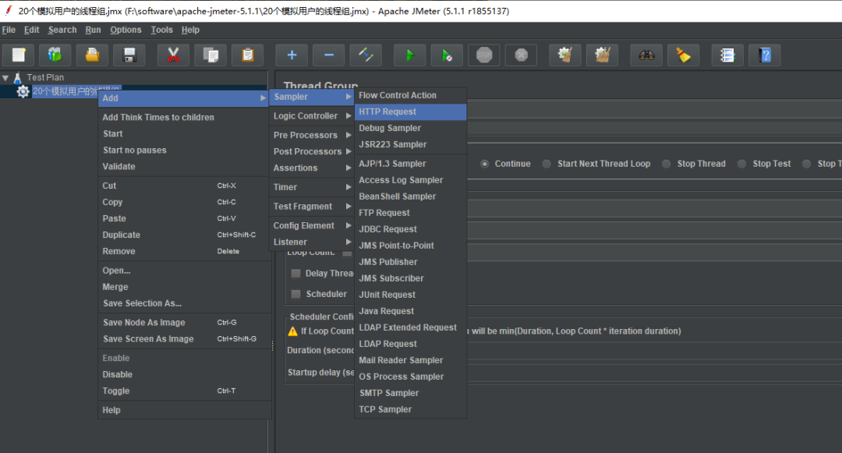Expand the Pre Processors submenu
This screenshot has width=842, height=453.
[311, 135]
